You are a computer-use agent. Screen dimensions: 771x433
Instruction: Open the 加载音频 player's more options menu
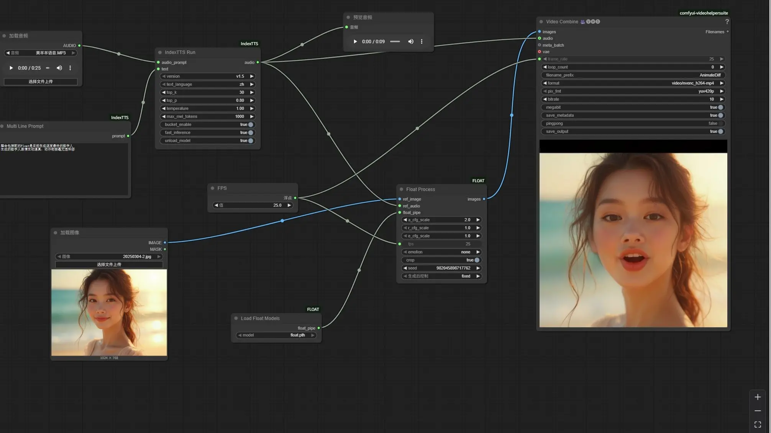(x=70, y=68)
